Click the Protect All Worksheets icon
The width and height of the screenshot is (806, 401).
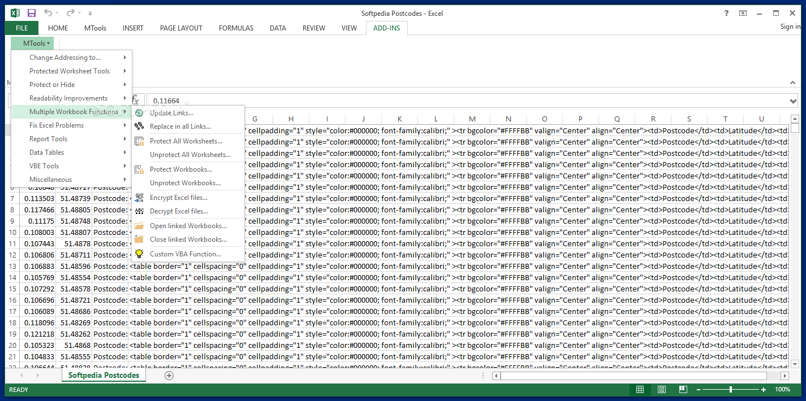(x=139, y=141)
